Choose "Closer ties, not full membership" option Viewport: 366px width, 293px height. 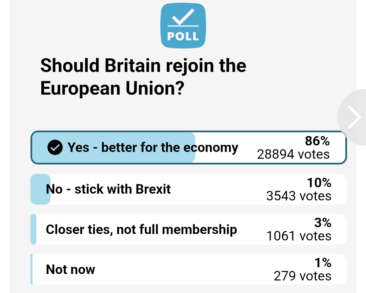tap(141, 230)
